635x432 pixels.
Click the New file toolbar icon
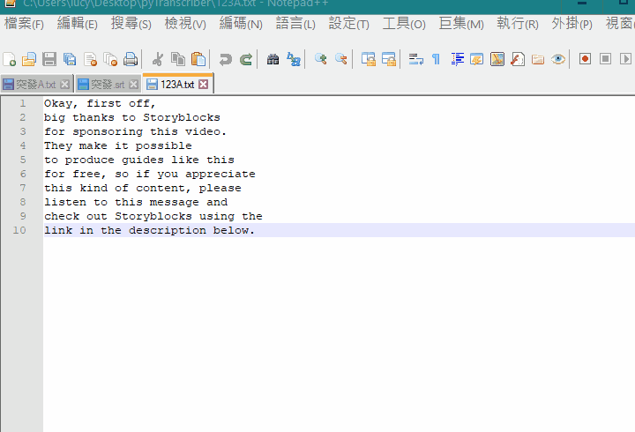tap(10, 60)
